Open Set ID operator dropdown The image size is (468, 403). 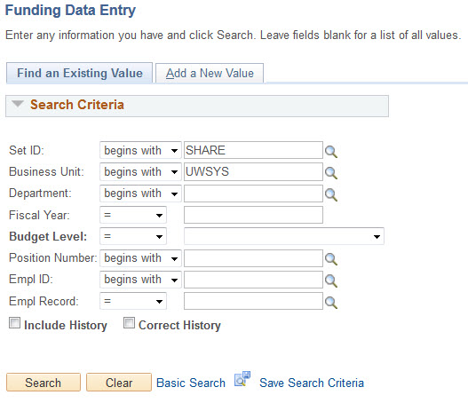[x=140, y=150]
